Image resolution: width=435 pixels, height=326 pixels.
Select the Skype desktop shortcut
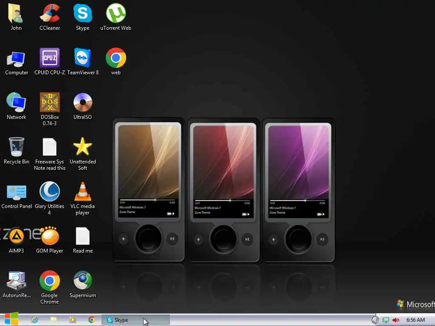coord(83,17)
